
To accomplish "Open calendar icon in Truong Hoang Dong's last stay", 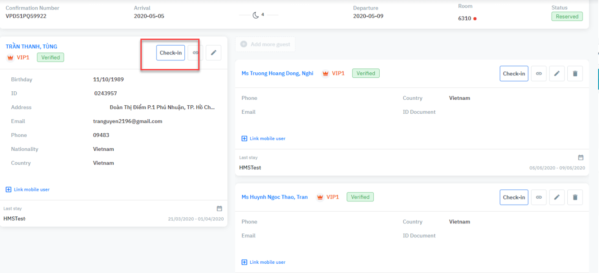I will pyautogui.click(x=580, y=158).
